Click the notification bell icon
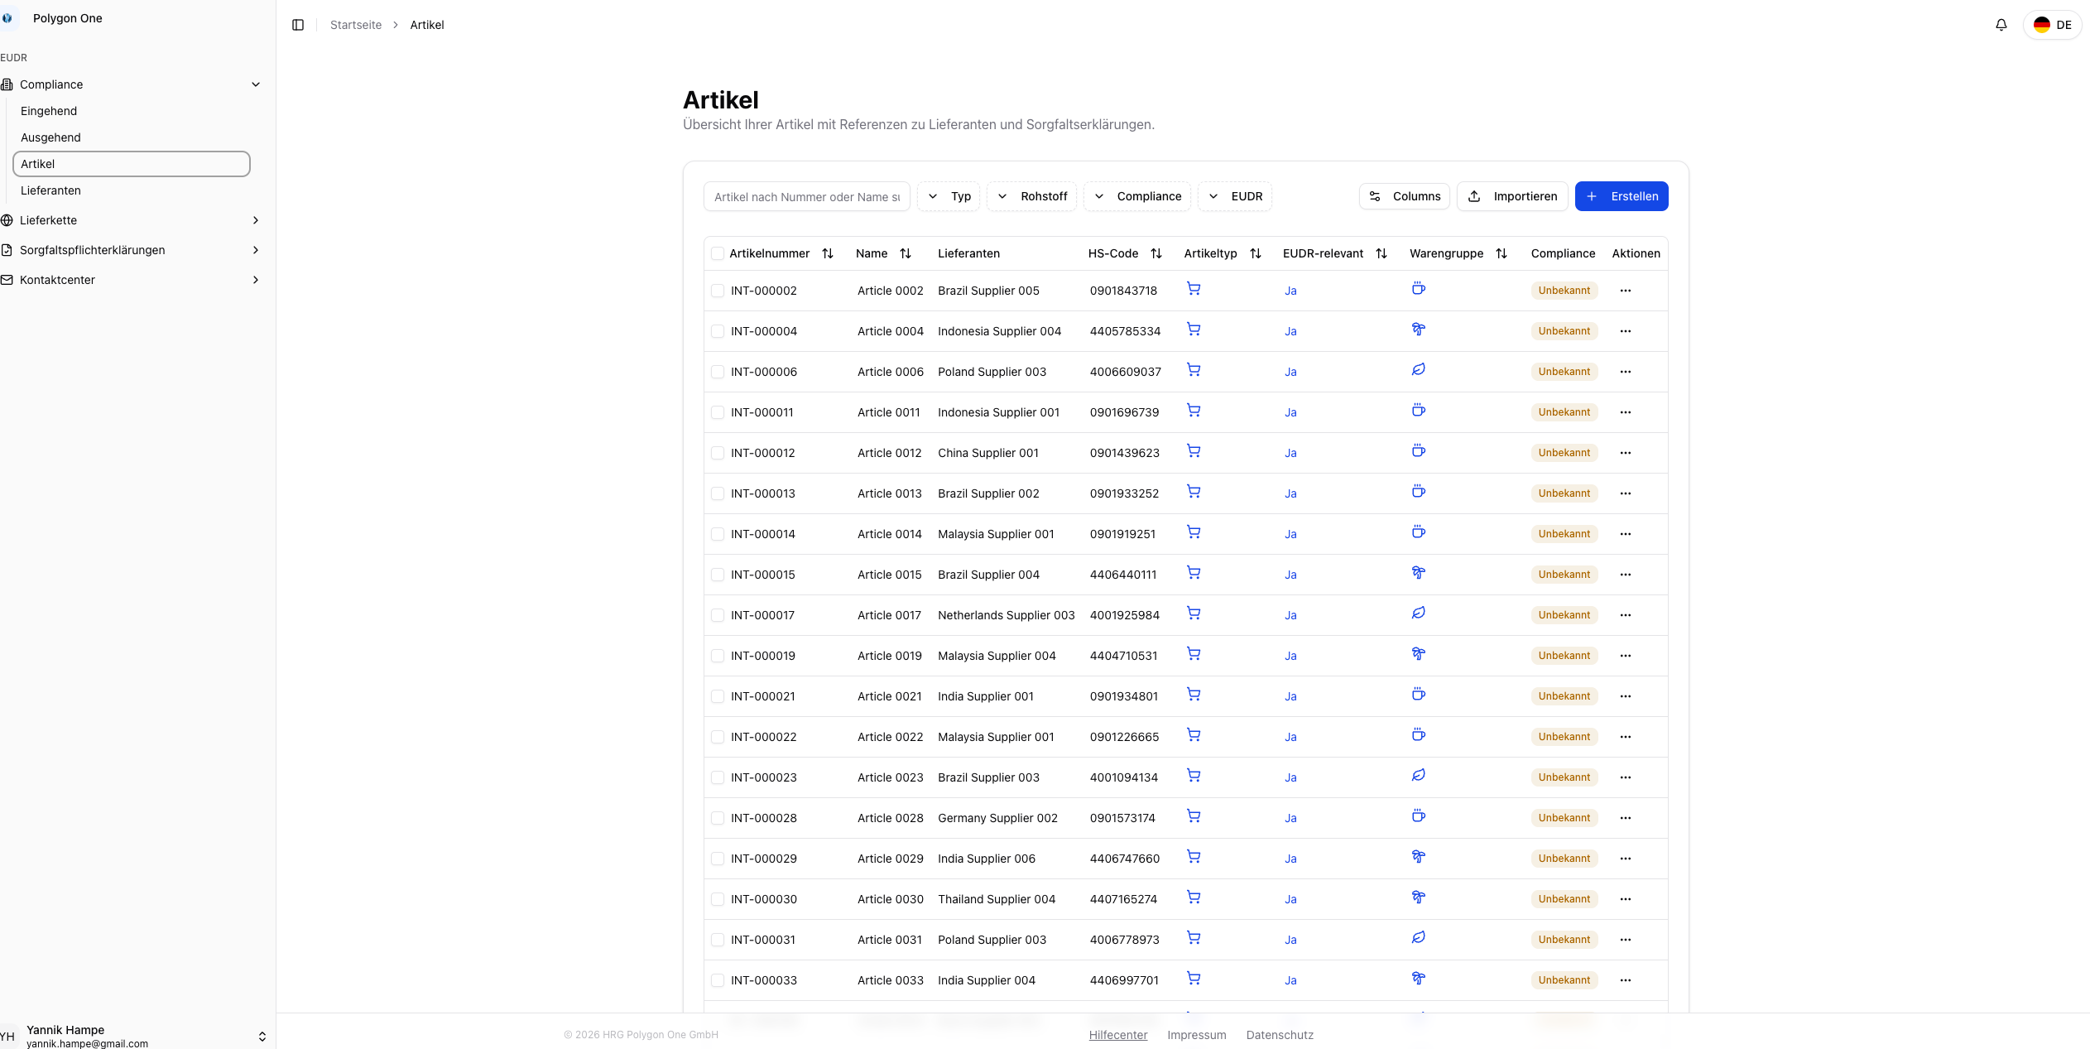Viewport: 2090px width, 1049px height. (2001, 25)
